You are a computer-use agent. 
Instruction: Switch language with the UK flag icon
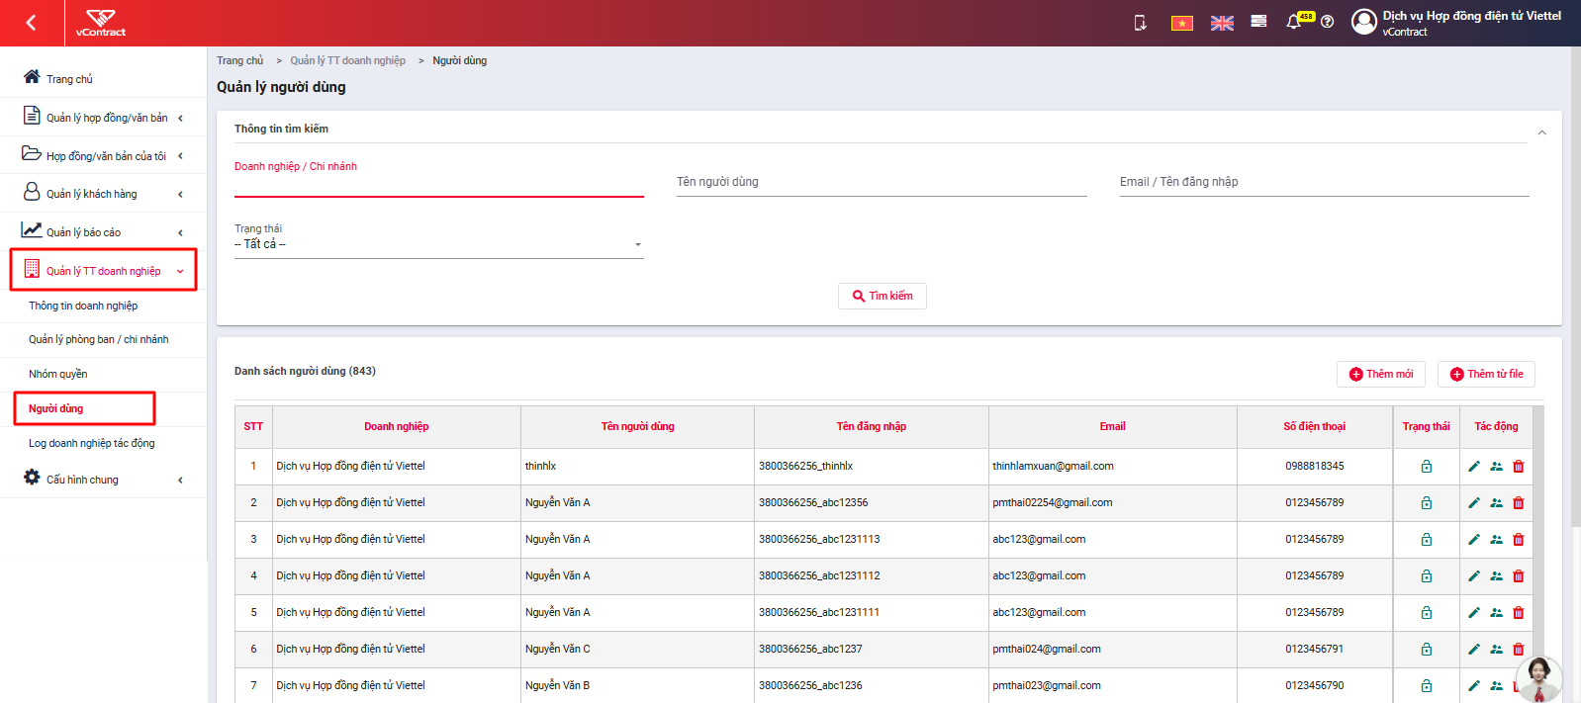point(1222,23)
